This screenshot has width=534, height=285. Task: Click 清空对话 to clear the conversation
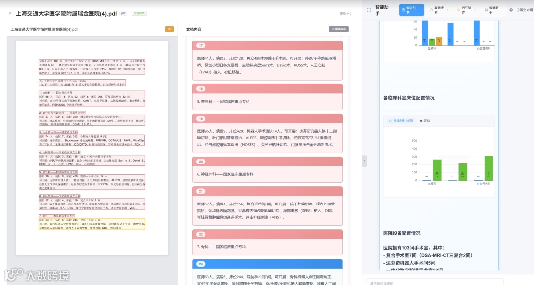click(525, 10)
